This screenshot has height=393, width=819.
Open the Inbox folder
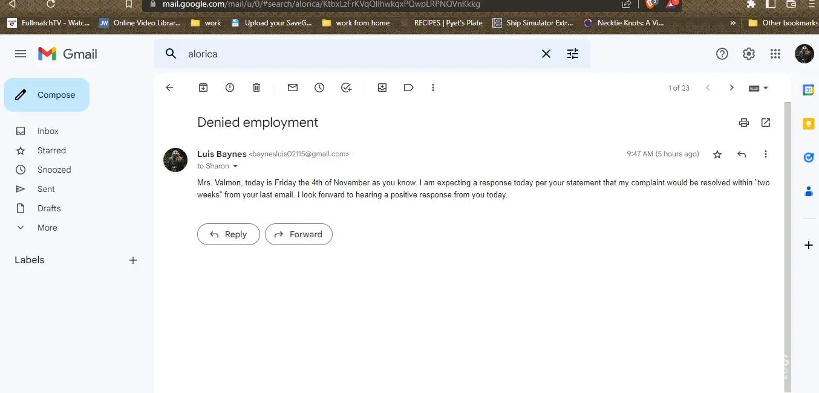(x=48, y=131)
